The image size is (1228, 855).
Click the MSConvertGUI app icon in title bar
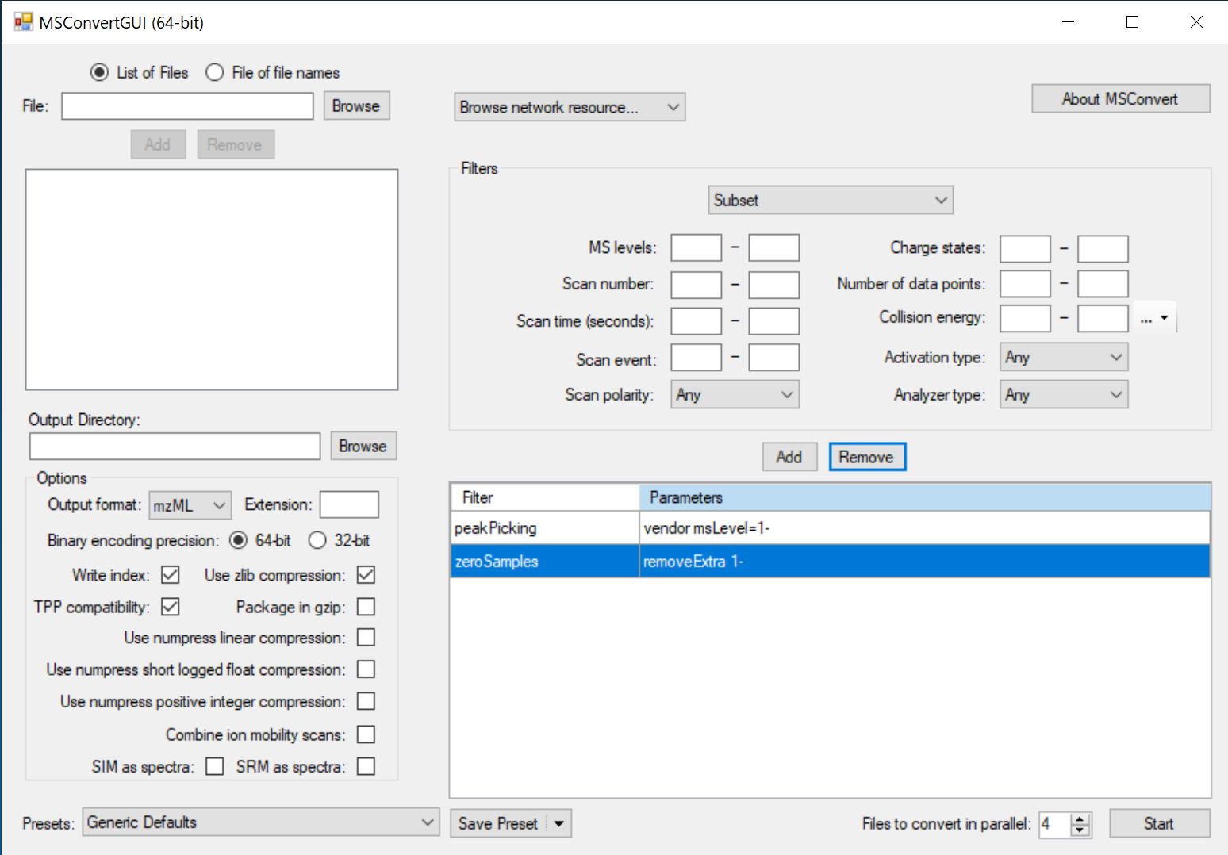click(24, 22)
